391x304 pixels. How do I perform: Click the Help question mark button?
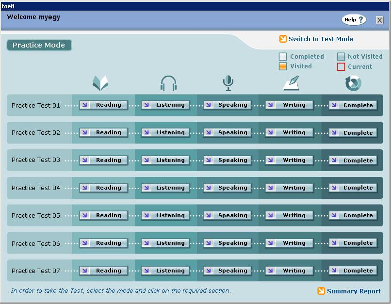354,20
